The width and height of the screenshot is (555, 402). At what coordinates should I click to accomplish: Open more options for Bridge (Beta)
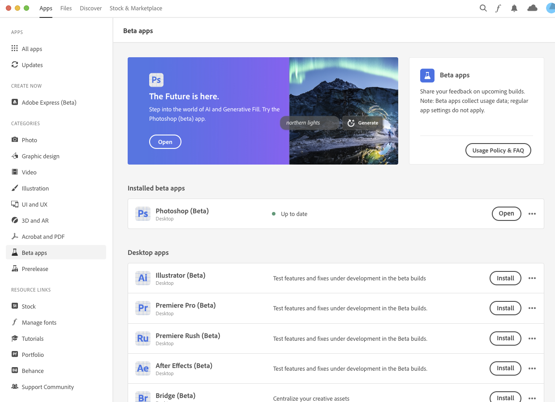click(x=532, y=398)
